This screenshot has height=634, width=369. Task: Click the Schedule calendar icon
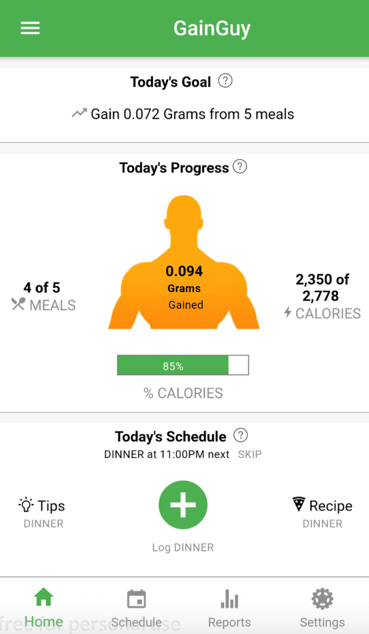[136, 599]
